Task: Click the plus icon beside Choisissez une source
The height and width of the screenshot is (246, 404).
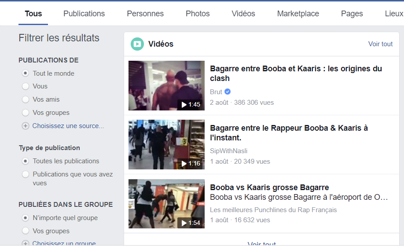Action: coord(26,126)
